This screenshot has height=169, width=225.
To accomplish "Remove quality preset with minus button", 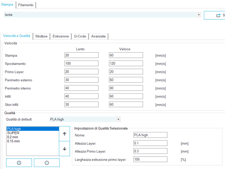I will 47,163.
